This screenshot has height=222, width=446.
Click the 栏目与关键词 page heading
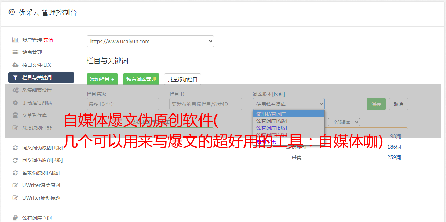(108, 61)
